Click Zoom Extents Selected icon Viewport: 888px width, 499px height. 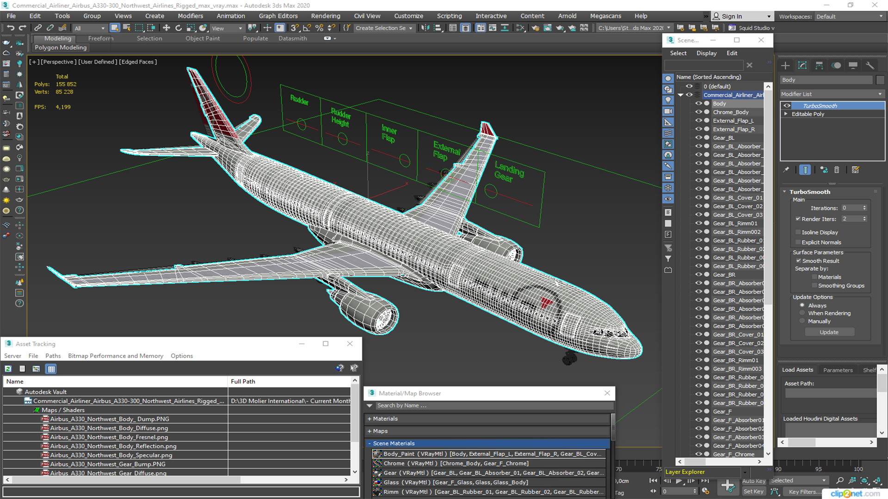tap(864, 481)
